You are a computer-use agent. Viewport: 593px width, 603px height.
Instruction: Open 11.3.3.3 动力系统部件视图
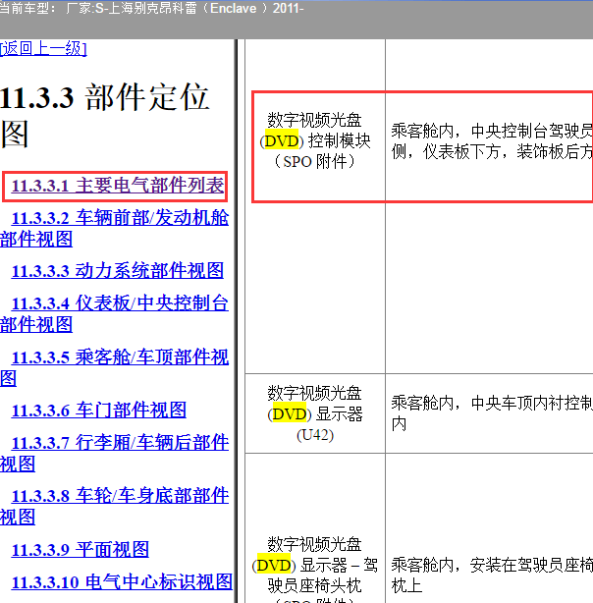click(x=117, y=271)
